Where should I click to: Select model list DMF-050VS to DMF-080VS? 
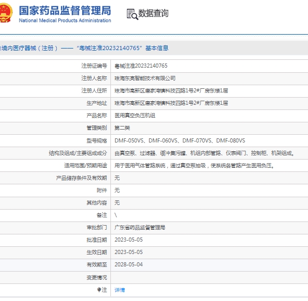click(180, 140)
